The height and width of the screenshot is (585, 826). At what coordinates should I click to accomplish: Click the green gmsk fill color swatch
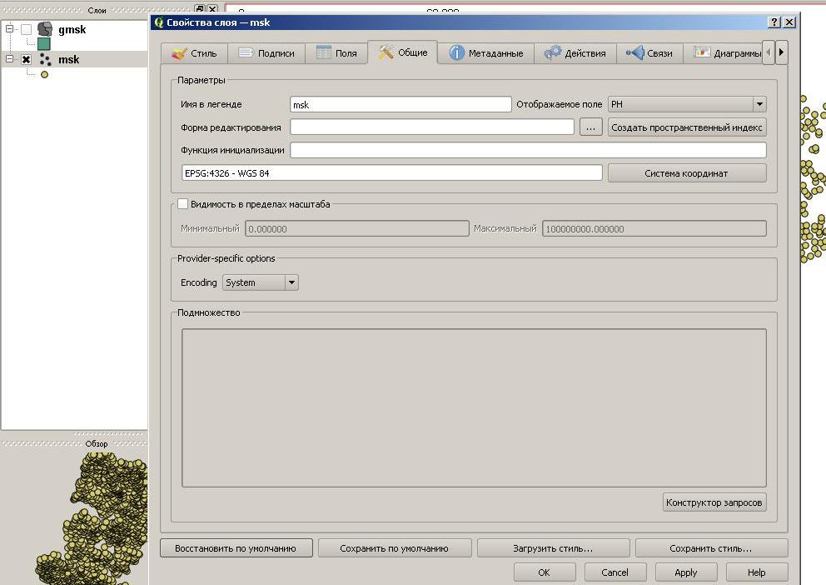coord(44,44)
